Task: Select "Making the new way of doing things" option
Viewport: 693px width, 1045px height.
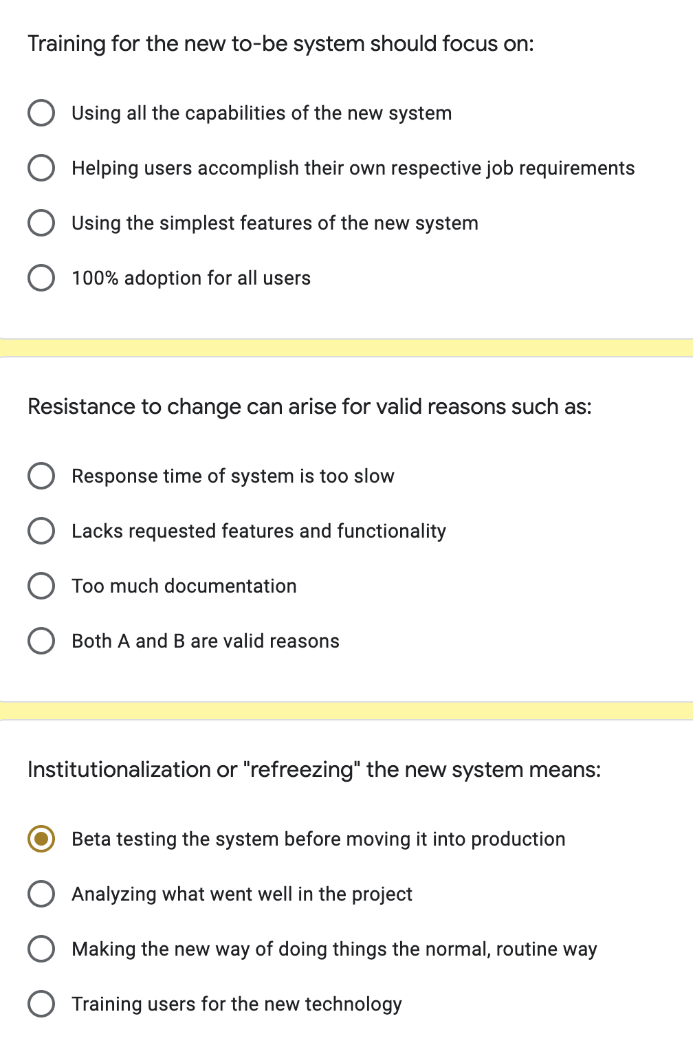Action: [x=41, y=948]
